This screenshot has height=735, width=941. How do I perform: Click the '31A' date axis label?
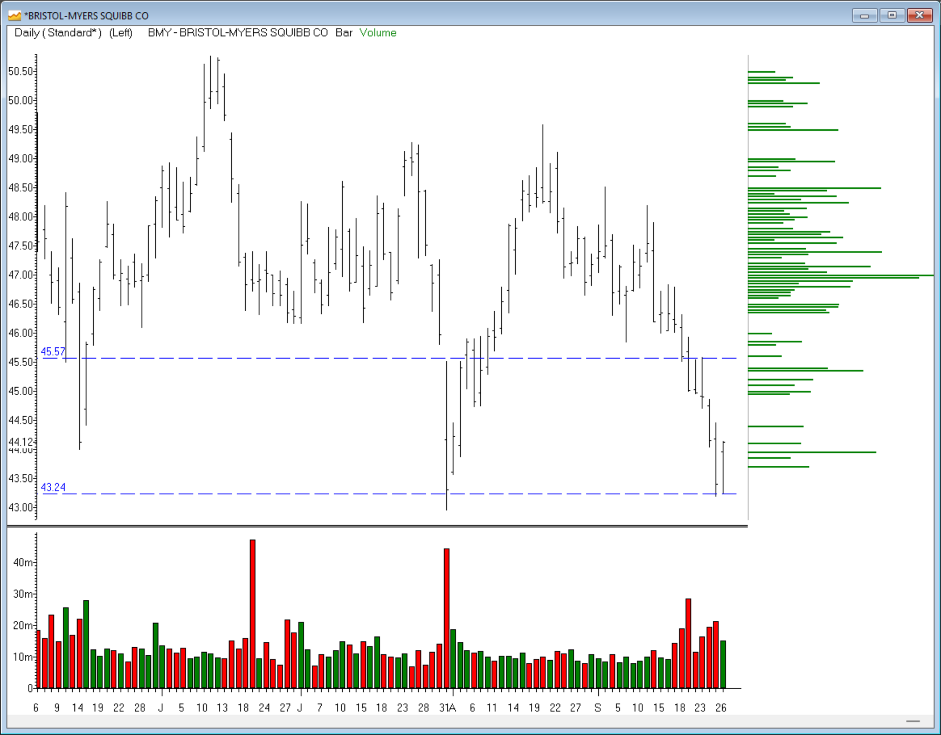pyautogui.click(x=448, y=708)
